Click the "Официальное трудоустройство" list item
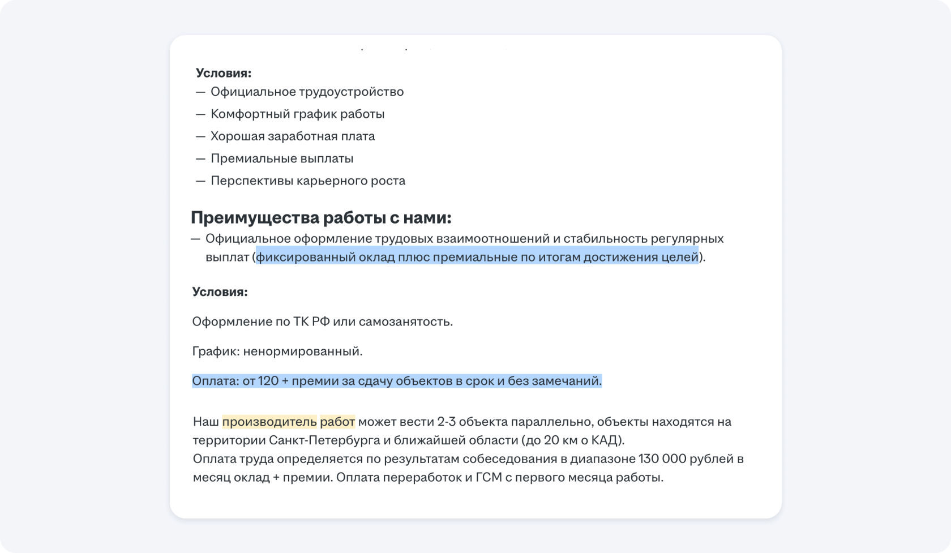951x553 pixels. click(x=307, y=92)
